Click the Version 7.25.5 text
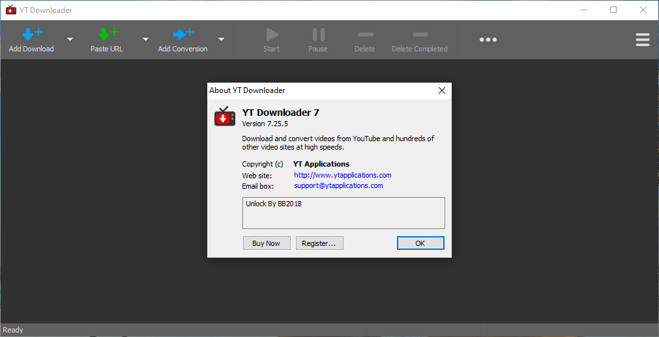Viewport: 659px width, 337px height. 265,124
